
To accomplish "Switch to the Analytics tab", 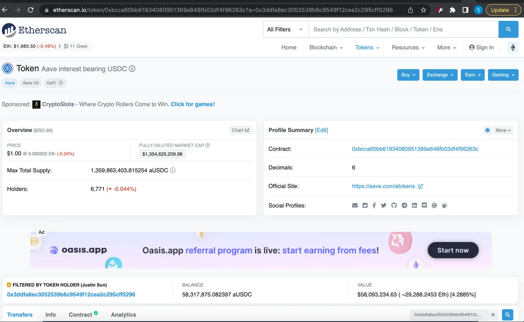I will pos(123,315).
